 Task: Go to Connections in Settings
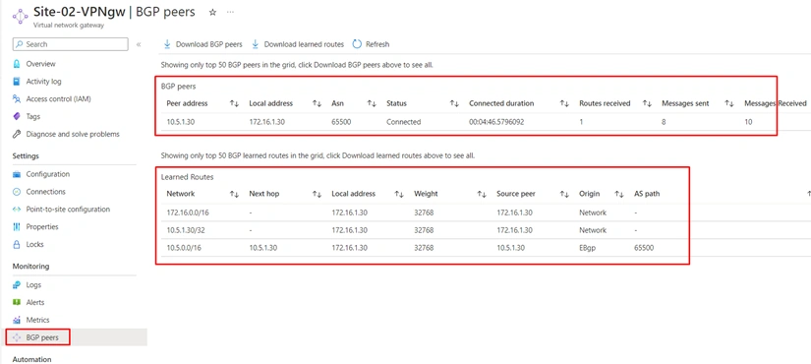pyautogui.click(x=45, y=192)
